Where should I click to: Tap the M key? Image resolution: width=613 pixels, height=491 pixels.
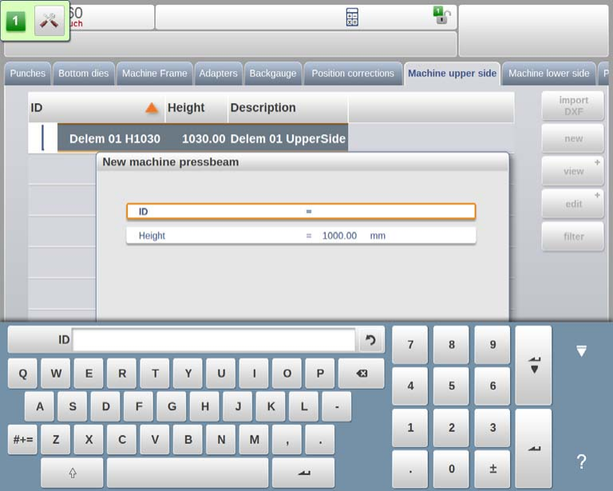point(254,440)
